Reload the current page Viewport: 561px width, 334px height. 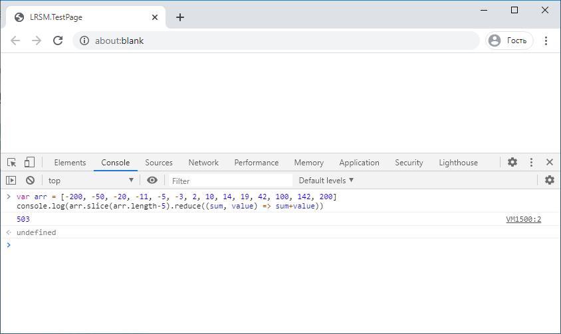58,41
